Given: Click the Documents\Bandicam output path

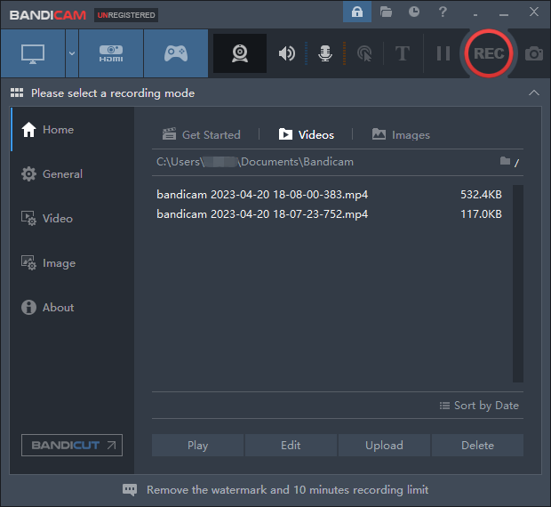Looking at the screenshot, I should pyautogui.click(x=255, y=162).
